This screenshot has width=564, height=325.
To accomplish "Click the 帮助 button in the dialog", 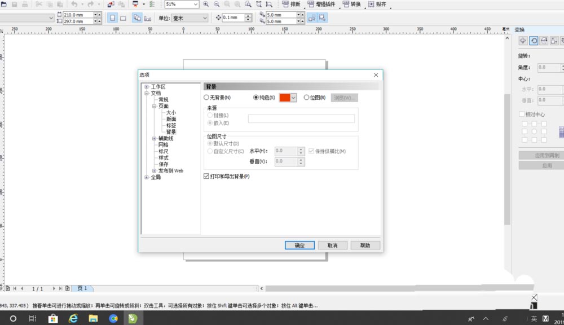I will click(x=365, y=245).
